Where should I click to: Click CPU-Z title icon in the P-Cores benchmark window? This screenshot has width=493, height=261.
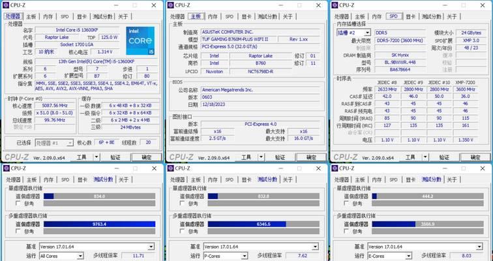click(170, 168)
